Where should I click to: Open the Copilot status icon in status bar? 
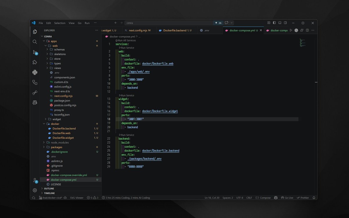276,198
